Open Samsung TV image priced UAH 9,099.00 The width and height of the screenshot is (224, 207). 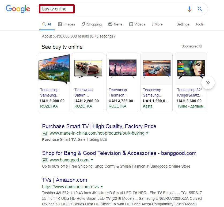point(54,69)
